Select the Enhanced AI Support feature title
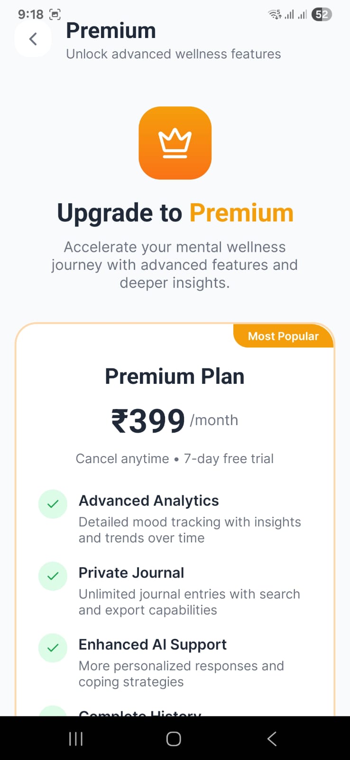The width and height of the screenshot is (350, 760). (153, 645)
